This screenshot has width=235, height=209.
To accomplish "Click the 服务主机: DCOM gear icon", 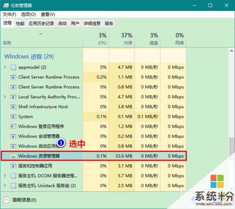I will [x=13, y=176].
